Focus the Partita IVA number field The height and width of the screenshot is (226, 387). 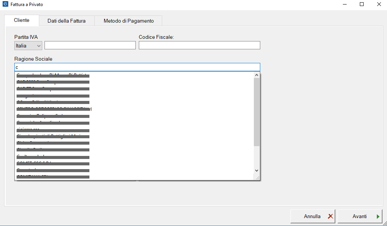point(90,45)
